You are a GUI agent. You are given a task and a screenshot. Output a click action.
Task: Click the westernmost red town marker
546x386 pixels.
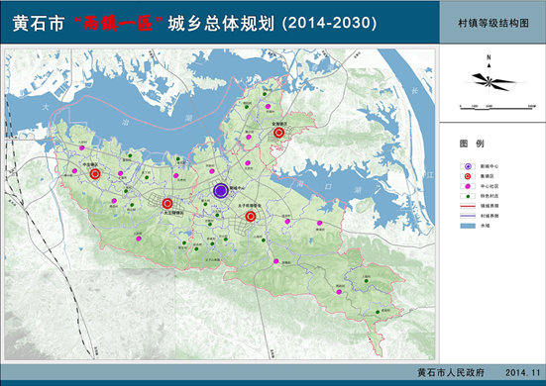click(x=95, y=174)
